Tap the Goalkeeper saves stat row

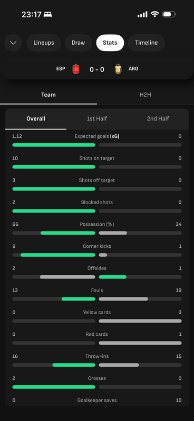(x=97, y=400)
